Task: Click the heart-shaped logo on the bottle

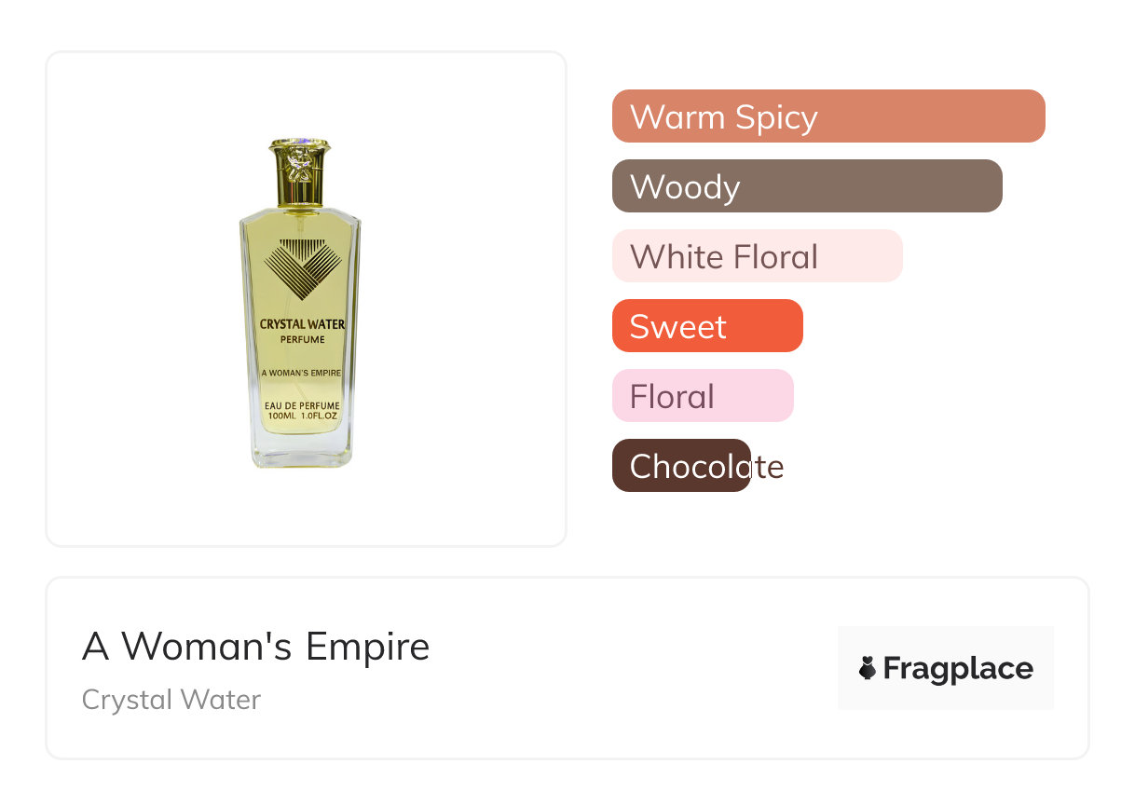Action: pyautogui.click(x=301, y=267)
